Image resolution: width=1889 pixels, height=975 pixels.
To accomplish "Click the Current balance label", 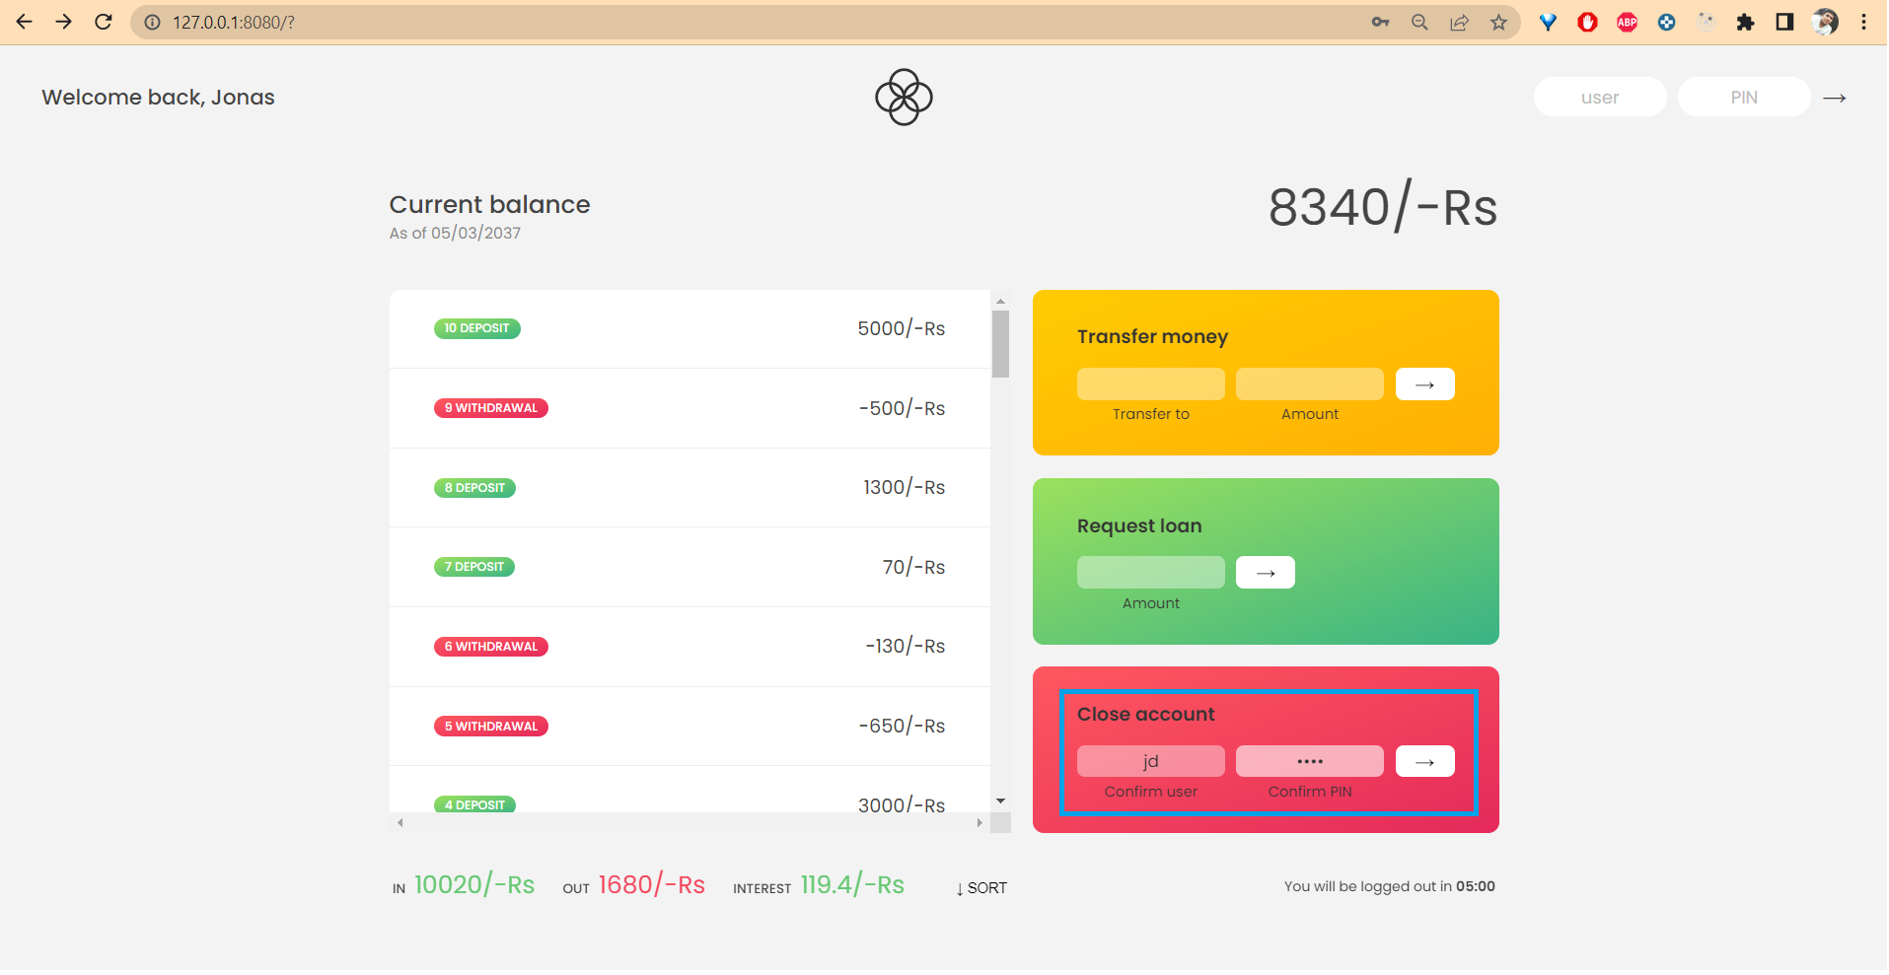I will (489, 204).
